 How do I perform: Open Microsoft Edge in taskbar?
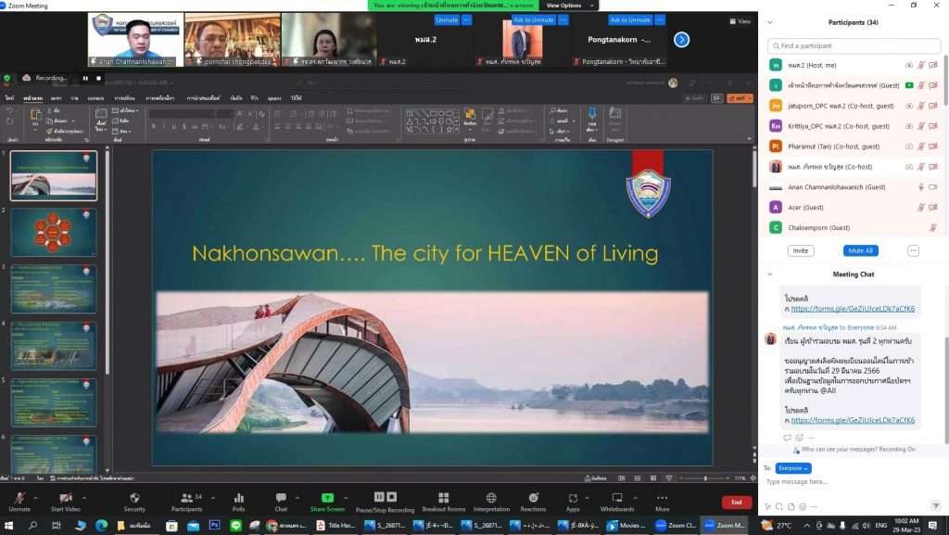click(x=101, y=526)
